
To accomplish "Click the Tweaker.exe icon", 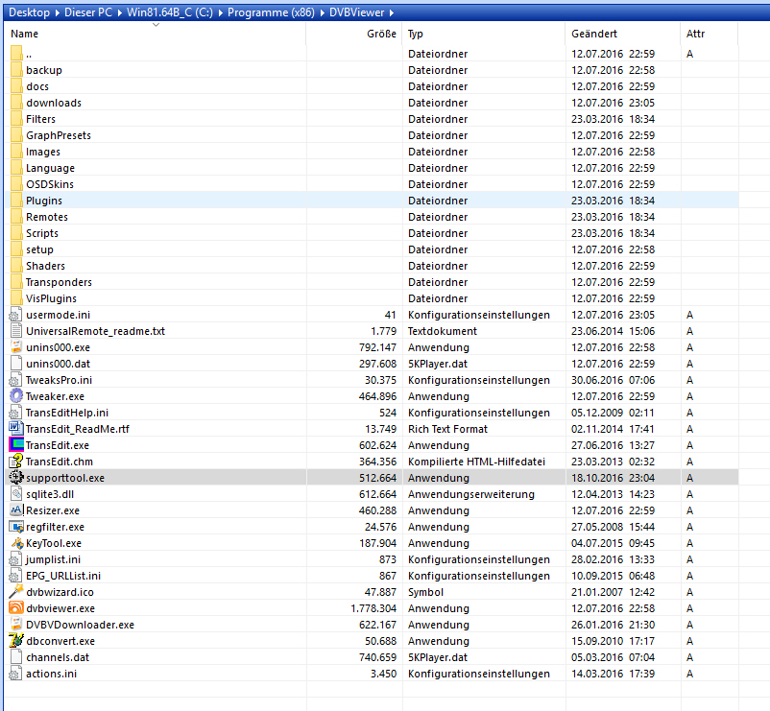I will coord(15,396).
